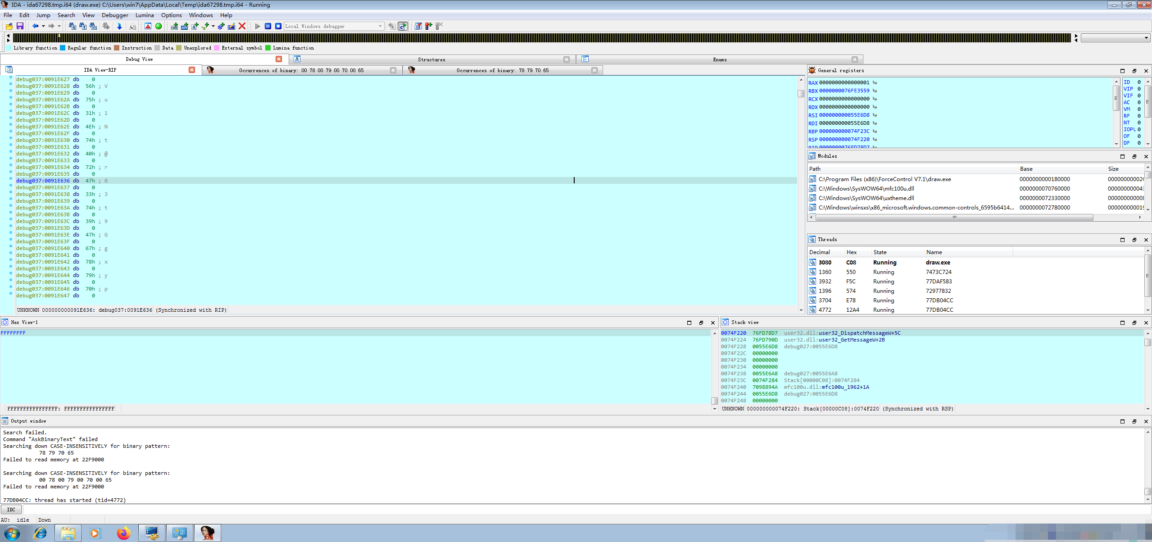
Task: Open the Occurrences of binary 78 79 70 65 tab
Action: point(503,70)
